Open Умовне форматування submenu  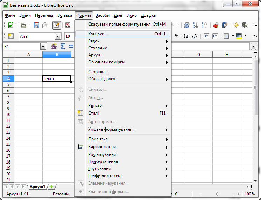tap(123, 129)
